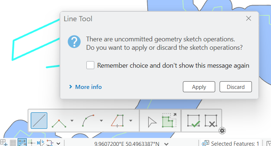The width and height of the screenshot is (271, 146).
Task: Click the Discard button
Action: tap(236, 87)
